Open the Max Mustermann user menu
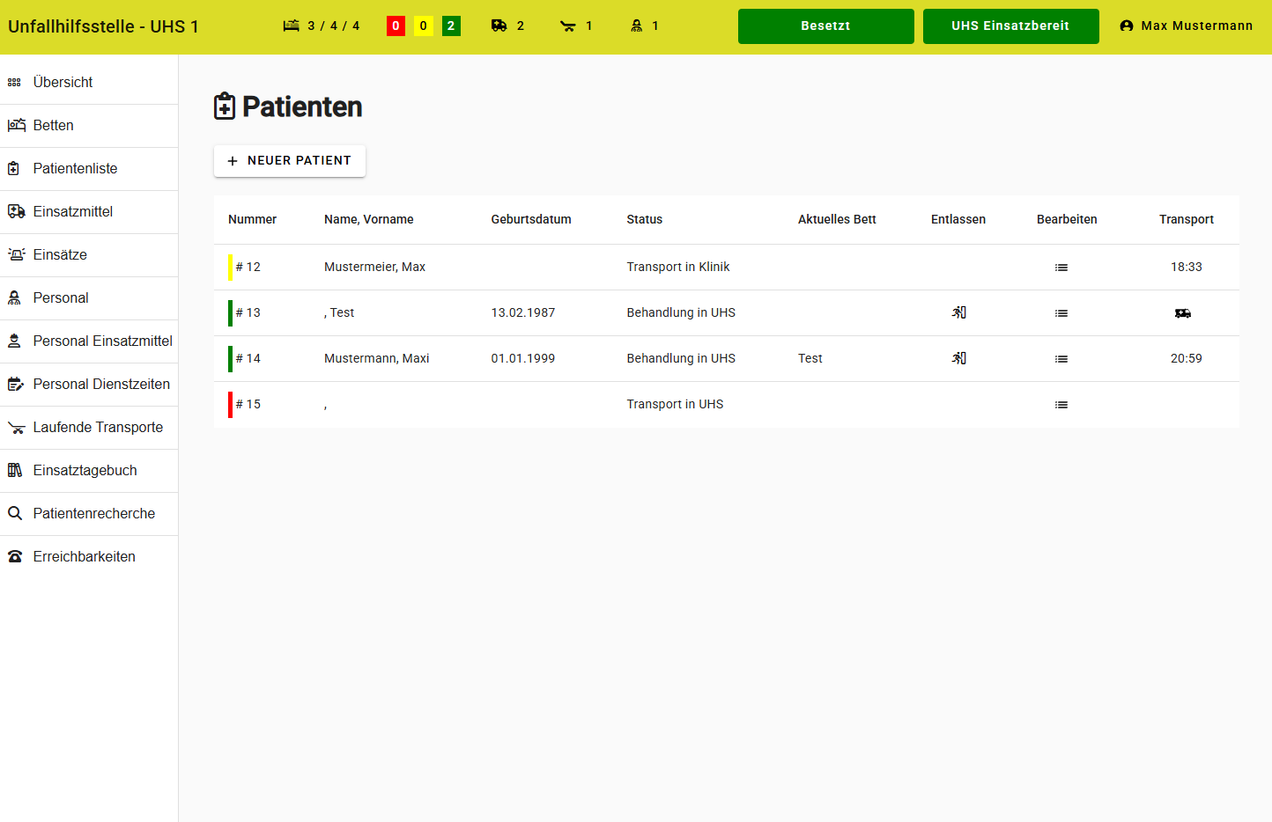The height and width of the screenshot is (822, 1272). 1186,26
